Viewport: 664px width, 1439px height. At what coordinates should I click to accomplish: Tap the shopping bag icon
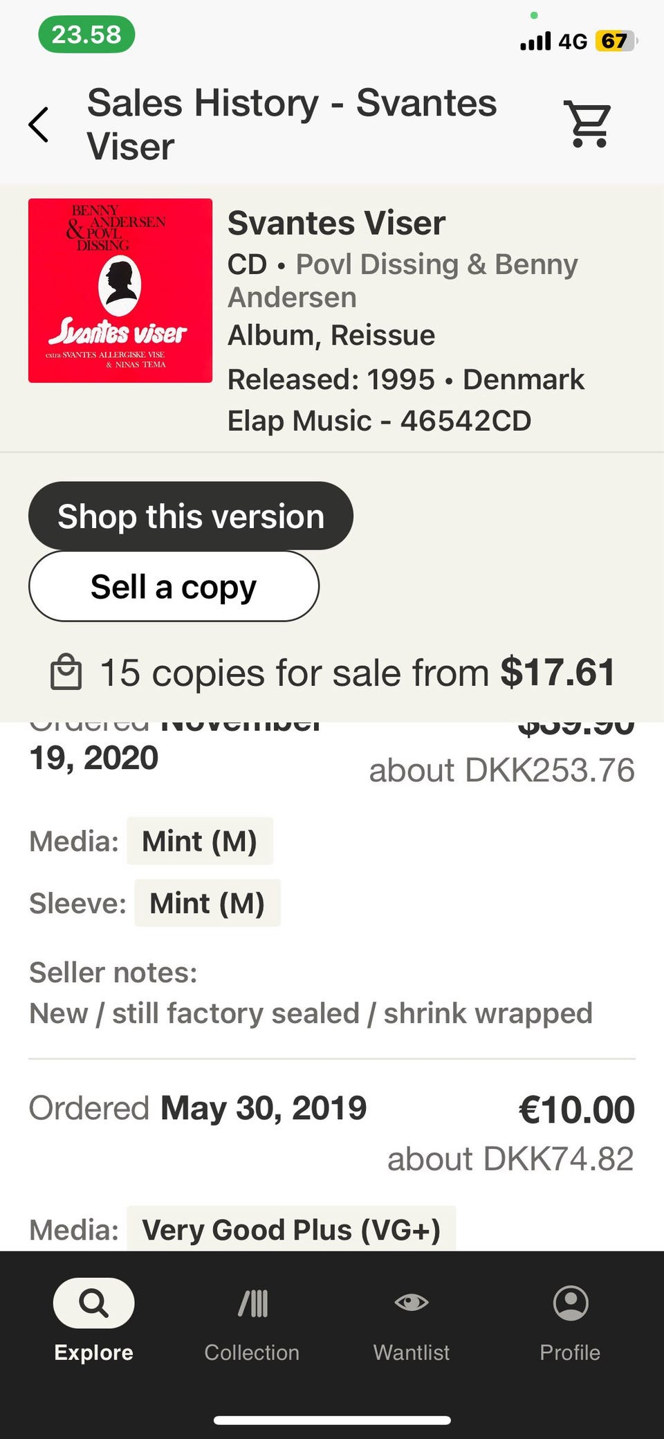click(x=66, y=673)
